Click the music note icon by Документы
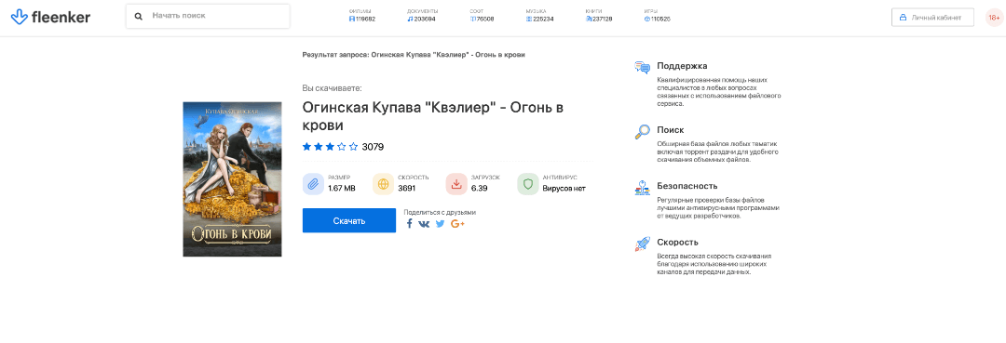This screenshot has width=1006, height=343. pos(410,20)
